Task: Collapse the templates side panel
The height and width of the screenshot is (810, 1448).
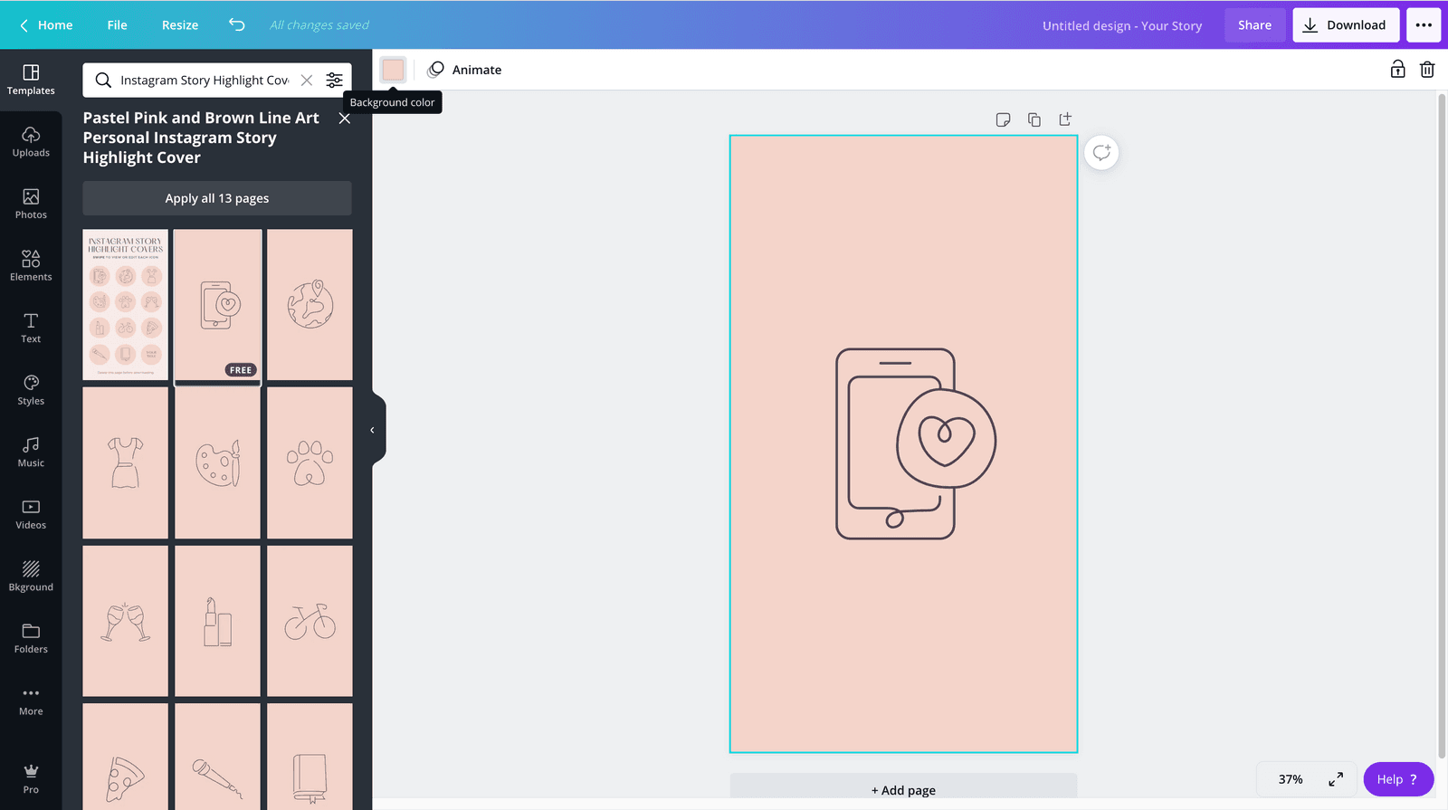Action: (x=372, y=431)
